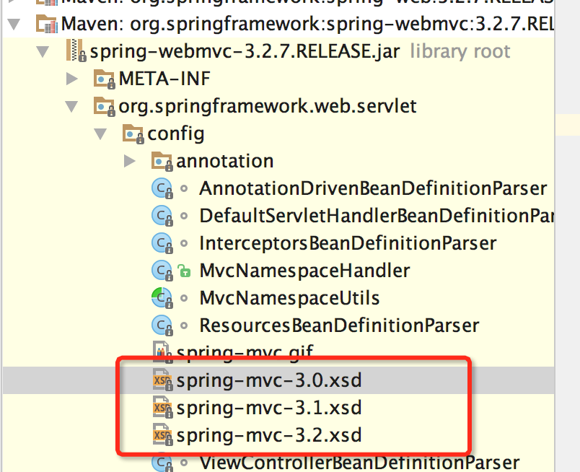Screen dimensions: 580x472
Task: Click the XSD icon of spring-mvc-3.1.xsd
Action: tap(162, 407)
